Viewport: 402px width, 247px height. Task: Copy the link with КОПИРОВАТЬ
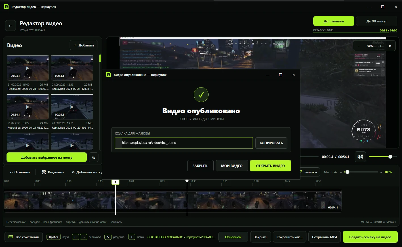pos(271,143)
